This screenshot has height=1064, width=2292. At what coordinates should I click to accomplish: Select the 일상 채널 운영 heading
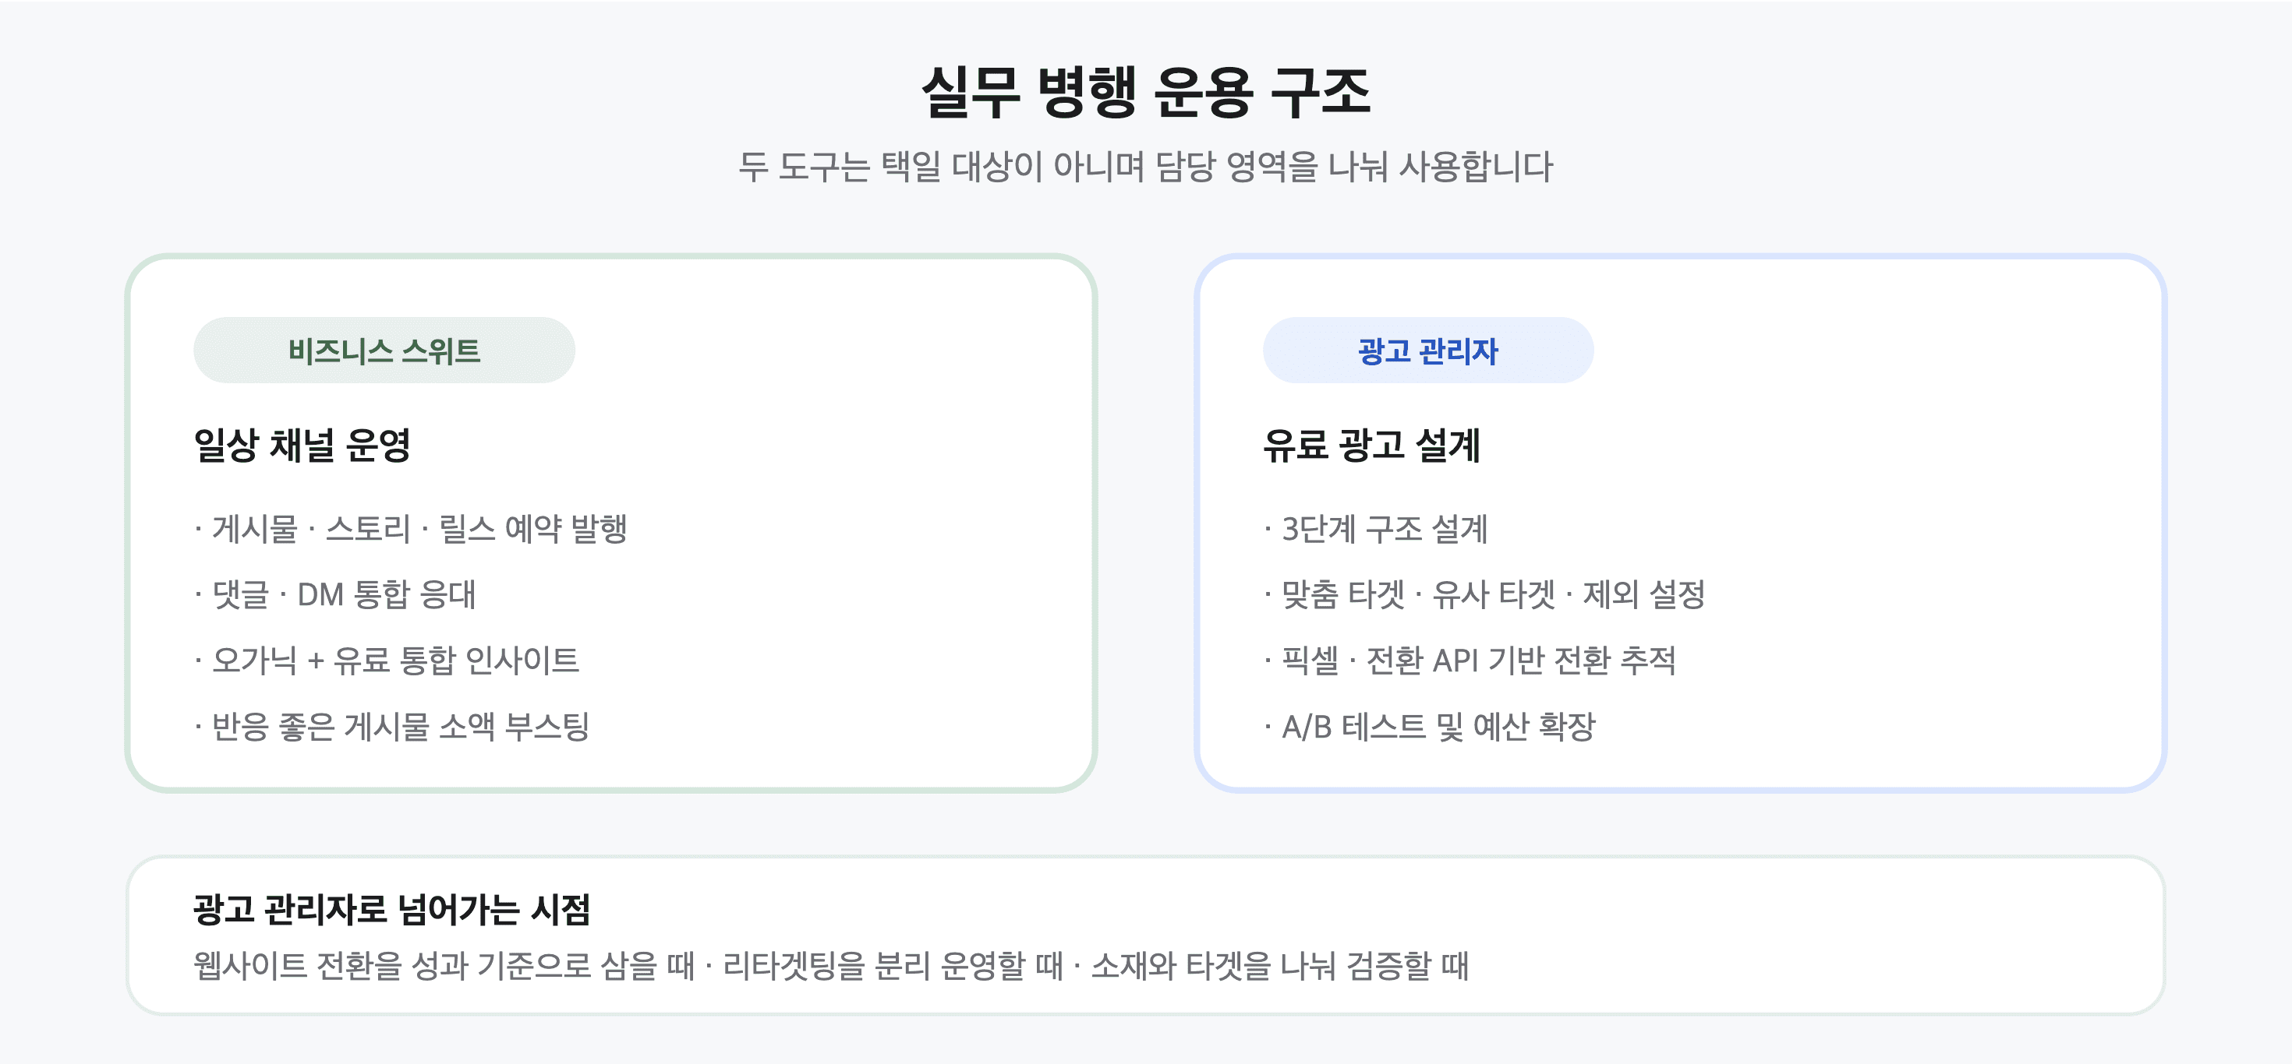(x=302, y=445)
